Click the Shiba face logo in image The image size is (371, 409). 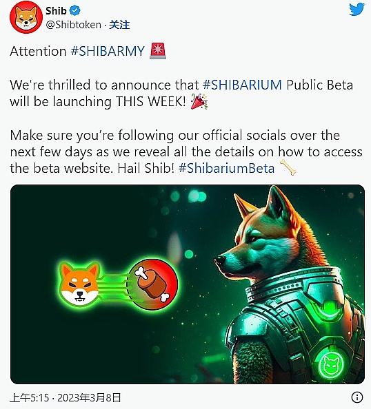coord(80,284)
